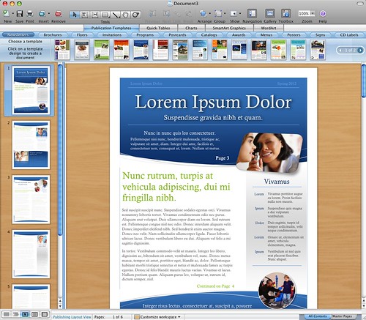This screenshot has width=366, height=320.
Task: Open dropdown arrow next to New
Action: click(x=12, y=14)
